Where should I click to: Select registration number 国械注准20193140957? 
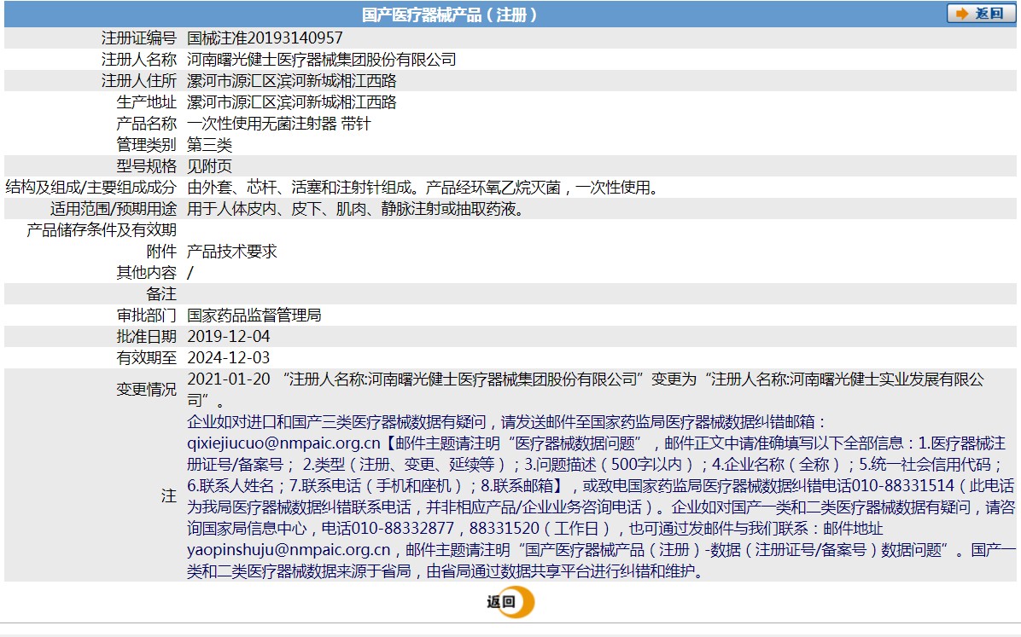[265, 38]
